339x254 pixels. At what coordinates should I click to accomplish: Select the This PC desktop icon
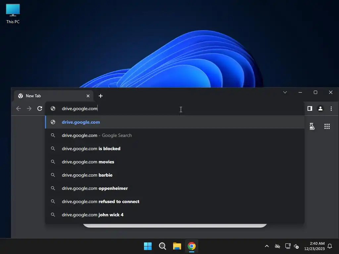(x=13, y=14)
